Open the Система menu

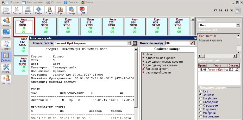coord(53,2)
